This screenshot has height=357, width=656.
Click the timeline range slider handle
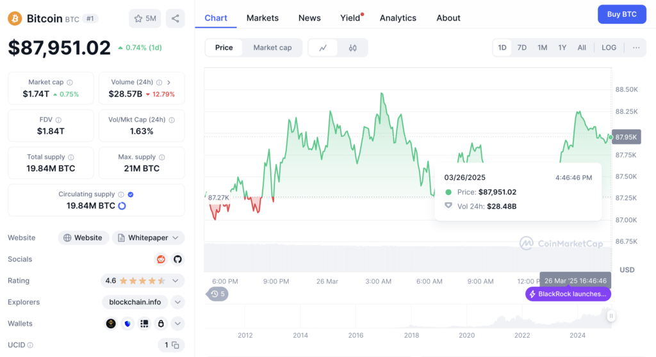tap(611, 316)
